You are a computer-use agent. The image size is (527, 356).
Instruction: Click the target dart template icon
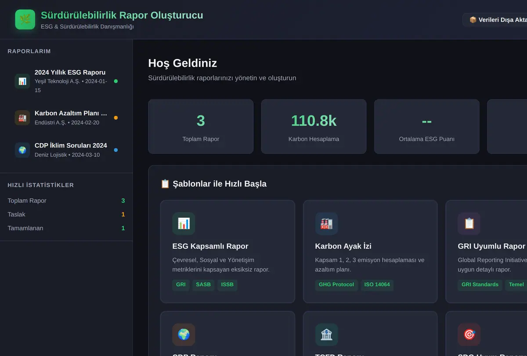(469, 335)
